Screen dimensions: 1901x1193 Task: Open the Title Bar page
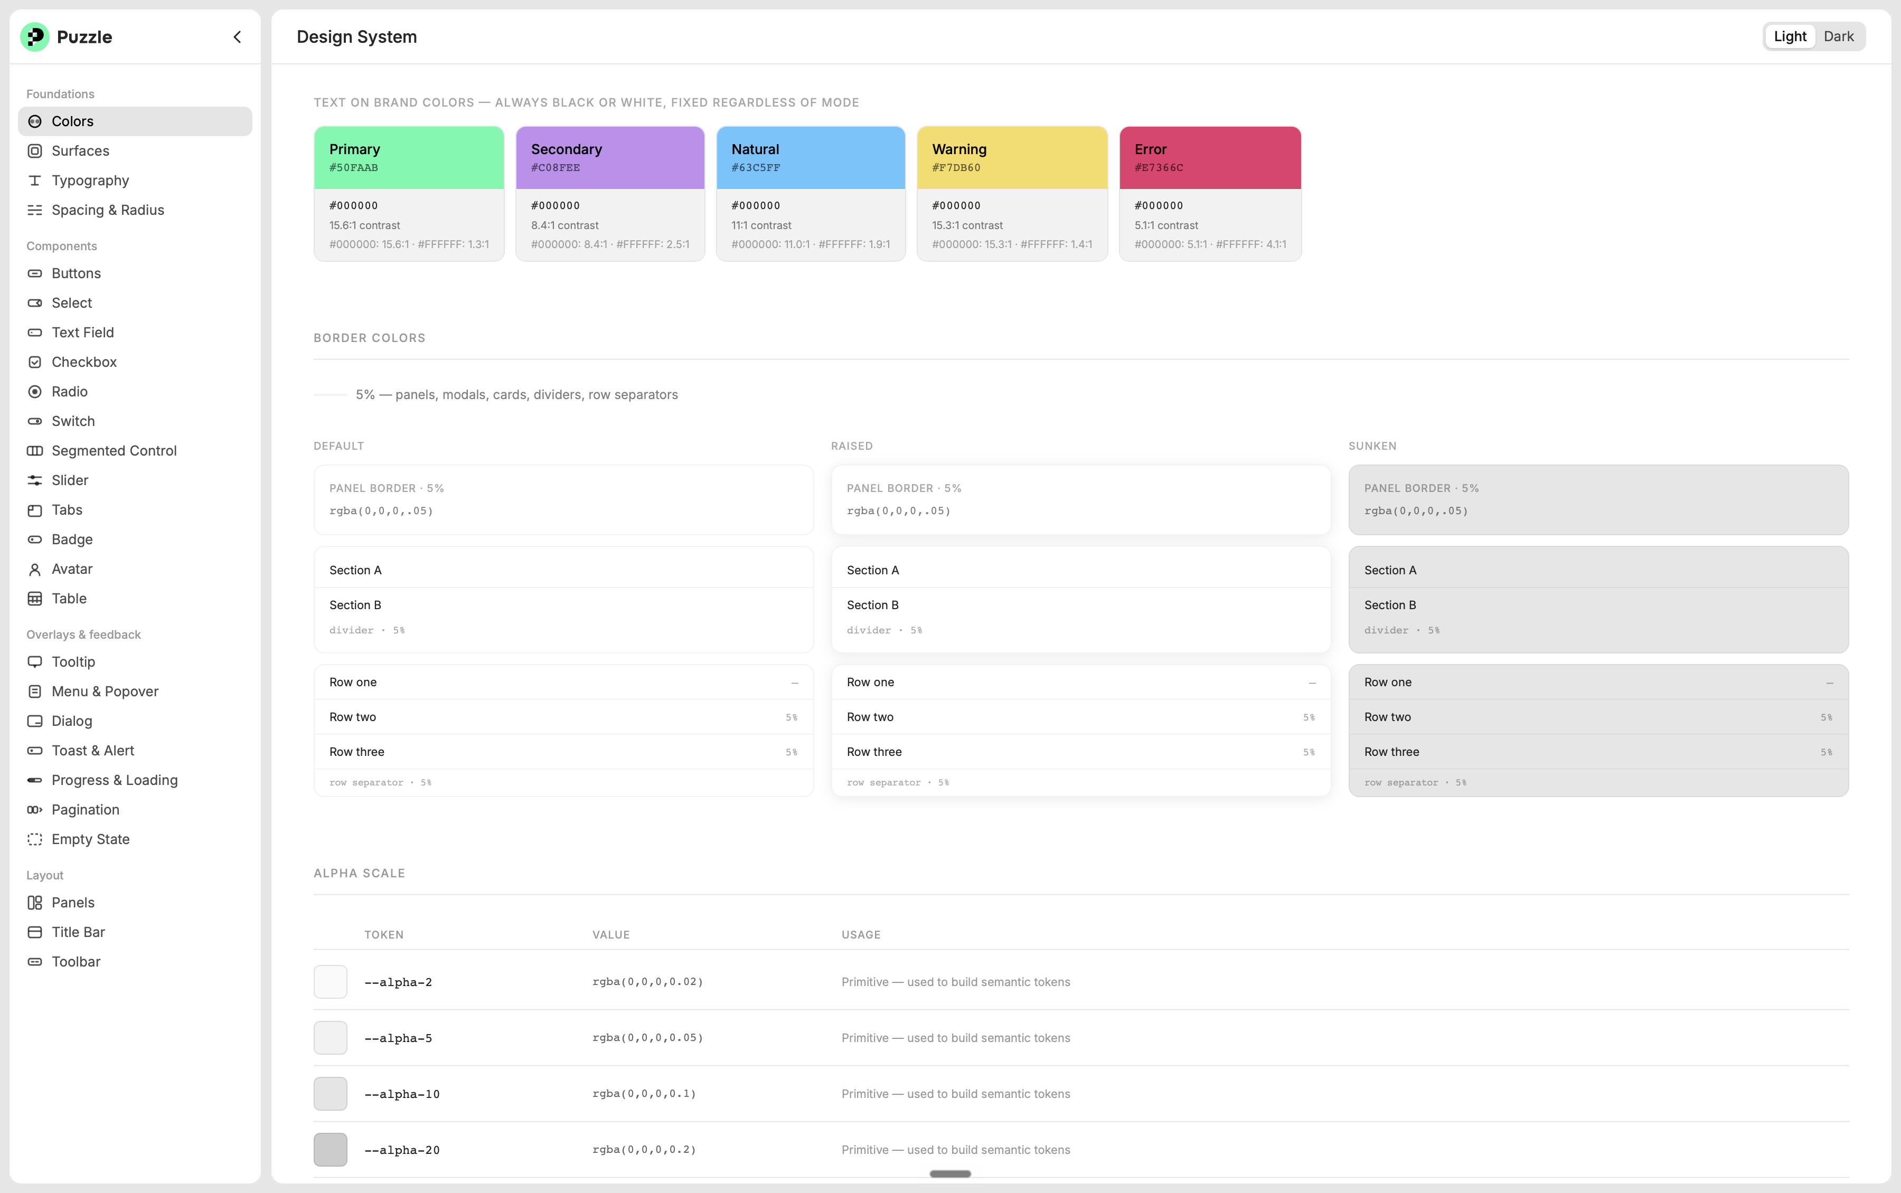tap(135, 933)
